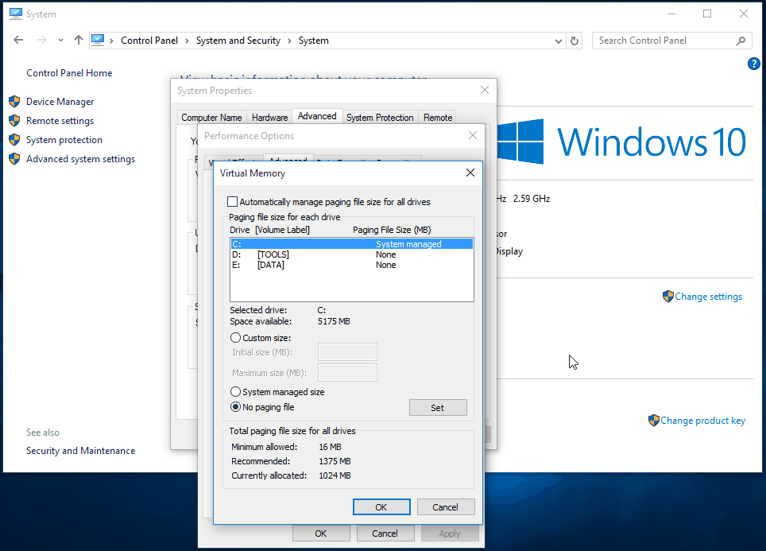Open the blue Help question mark icon
Screen dimensions: 766x551
[754, 64]
